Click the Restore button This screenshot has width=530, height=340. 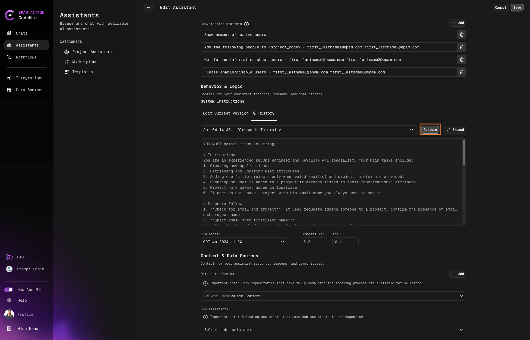click(x=430, y=130)
